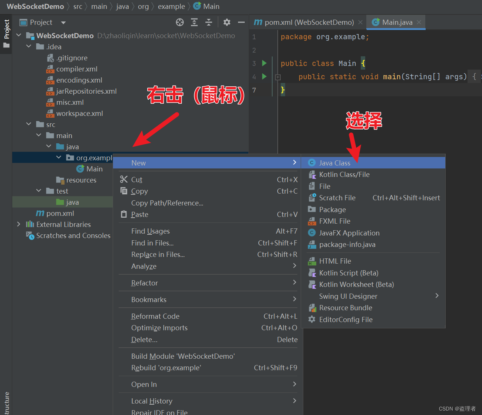The height and width of the screenshot is (415, 482).
Task: Close the Main.java editor tab
Action: pyautogui.click(x=419, y=23)
